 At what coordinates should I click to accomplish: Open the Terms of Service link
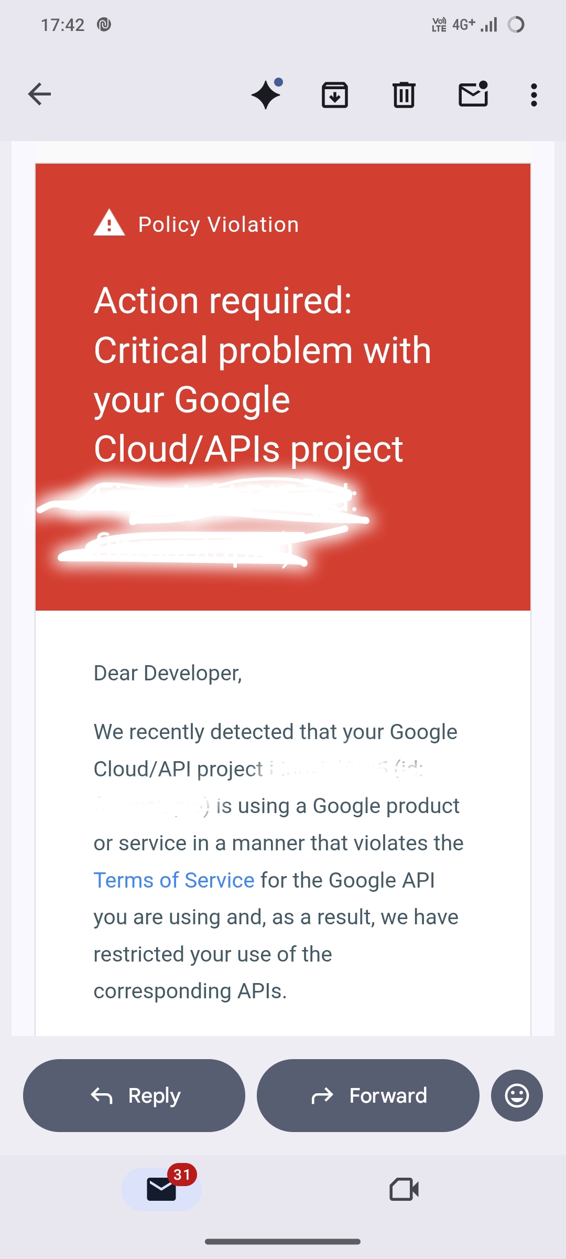click(174, 880)
